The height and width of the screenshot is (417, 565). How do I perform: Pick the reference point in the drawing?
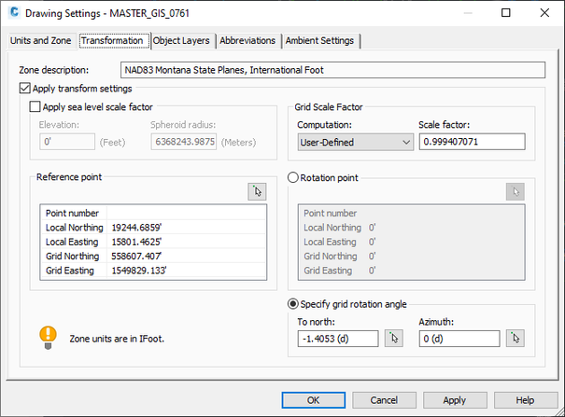click(257, 191)
